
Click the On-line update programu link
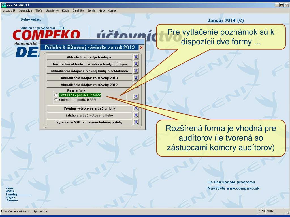(x=231, y=182)
